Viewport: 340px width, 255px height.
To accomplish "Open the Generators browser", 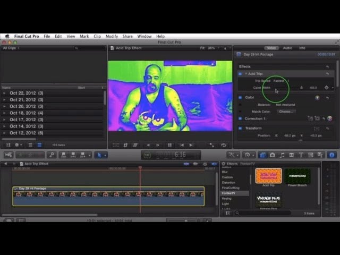I will coord(310,155).
